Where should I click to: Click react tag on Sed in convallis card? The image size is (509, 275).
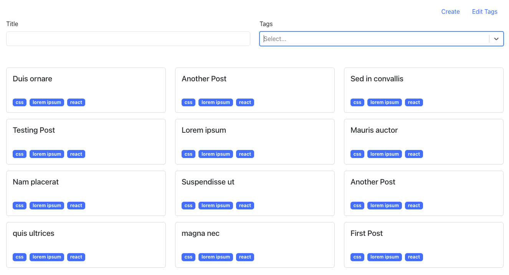(x=414, y=102)
